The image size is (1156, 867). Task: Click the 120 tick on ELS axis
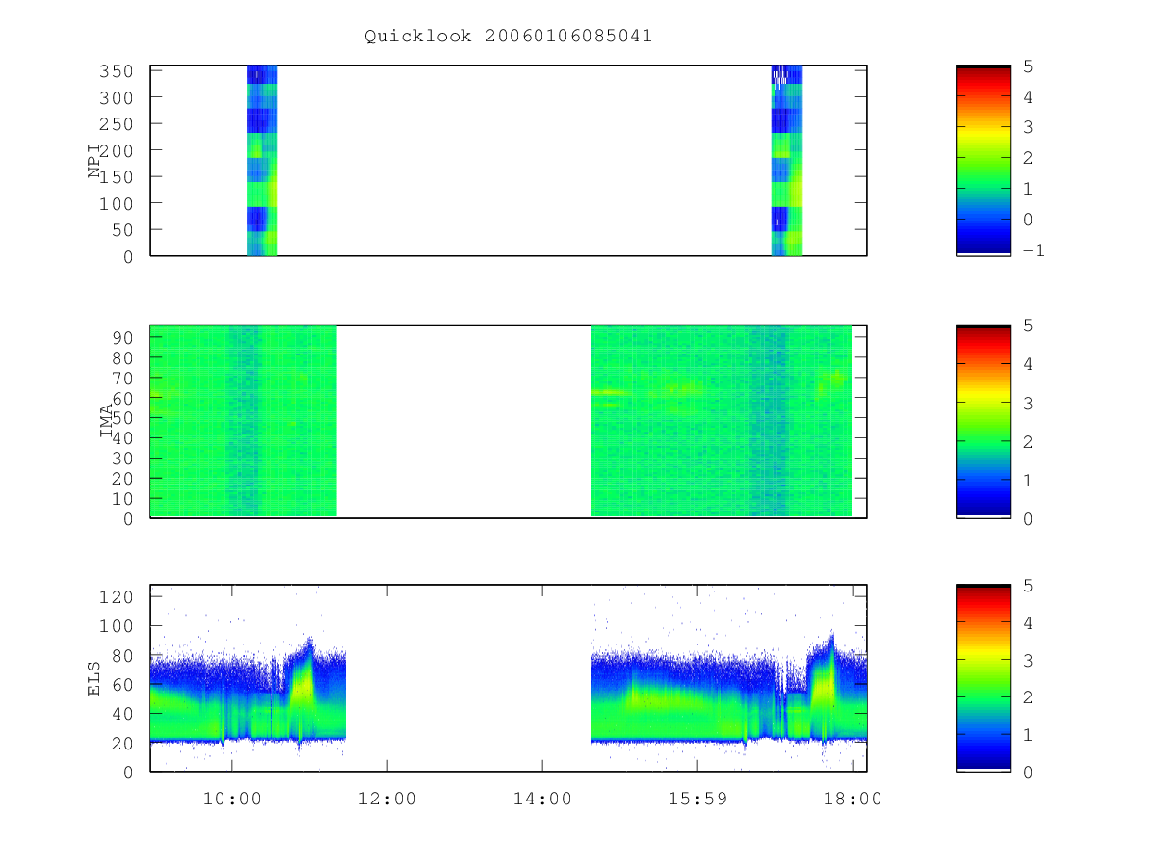(x=115, y=596)
